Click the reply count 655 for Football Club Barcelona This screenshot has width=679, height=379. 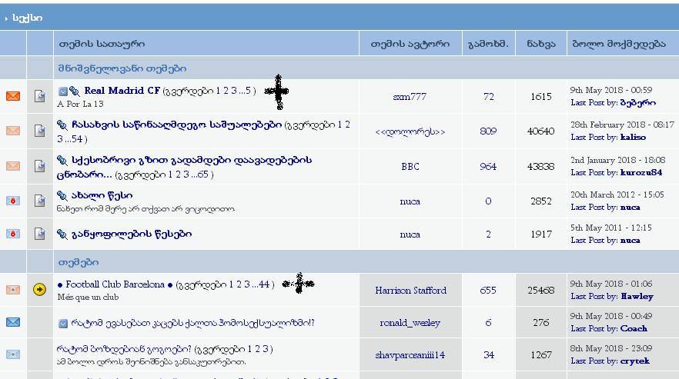(488, 291)
